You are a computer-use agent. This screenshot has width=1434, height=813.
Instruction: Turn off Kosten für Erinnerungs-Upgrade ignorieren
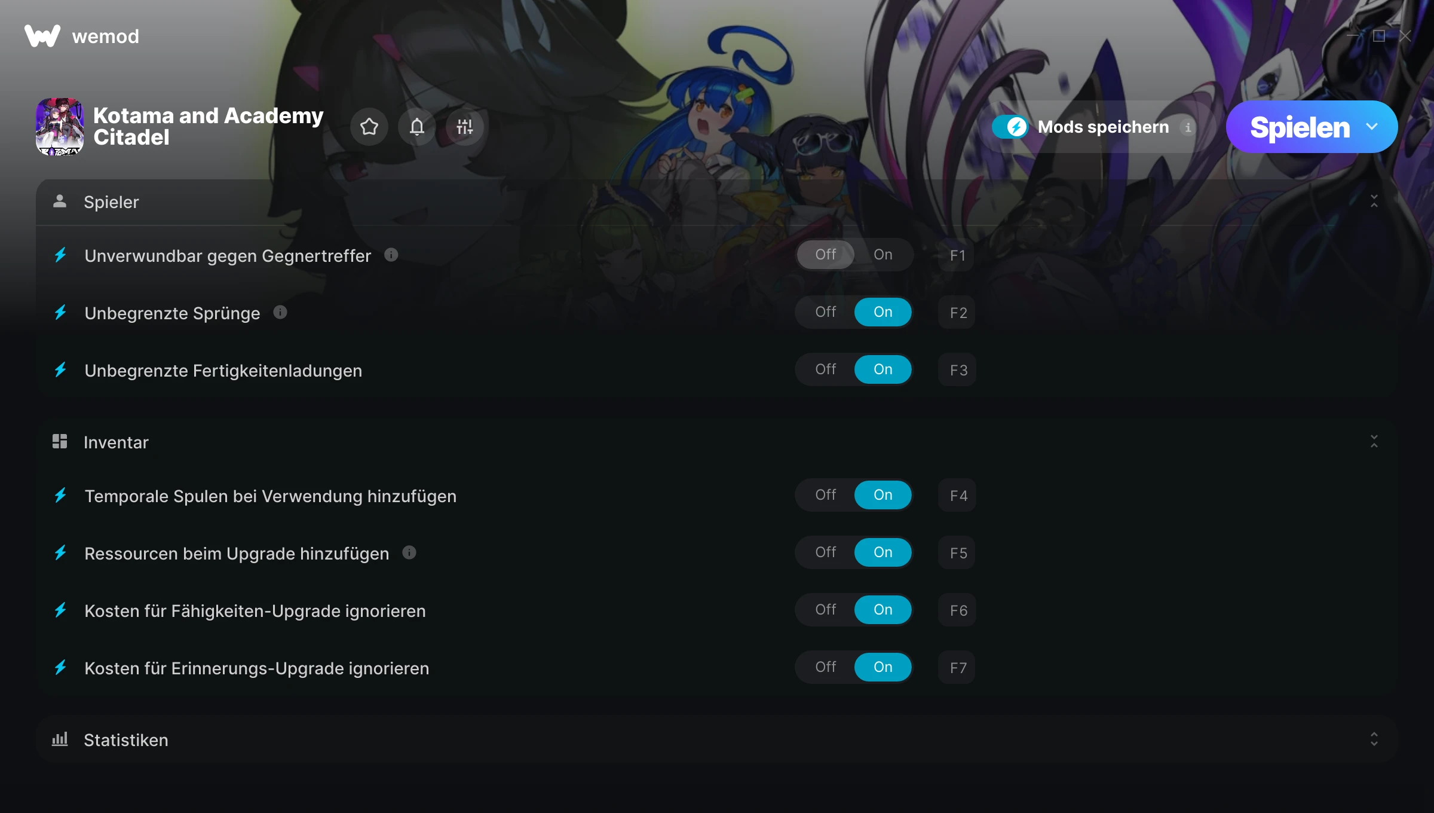click(x=826, y=667)
